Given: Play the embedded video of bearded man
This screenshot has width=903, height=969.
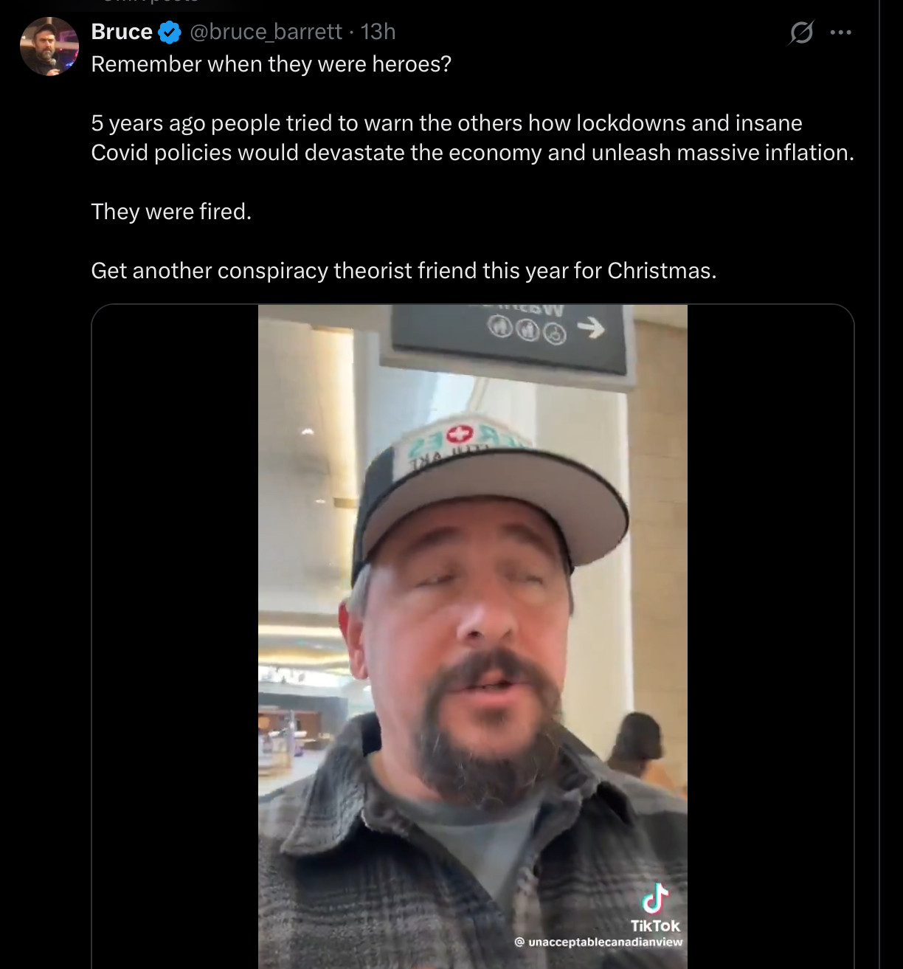Looking at the screenshot, I should (x=472, y=635).
